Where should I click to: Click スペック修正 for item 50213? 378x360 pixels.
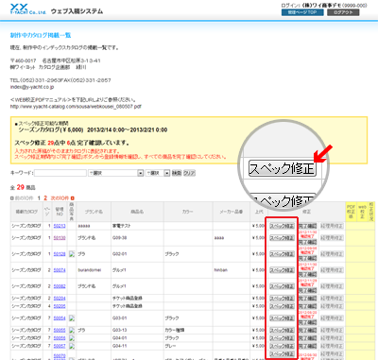[x=282, y=226]
